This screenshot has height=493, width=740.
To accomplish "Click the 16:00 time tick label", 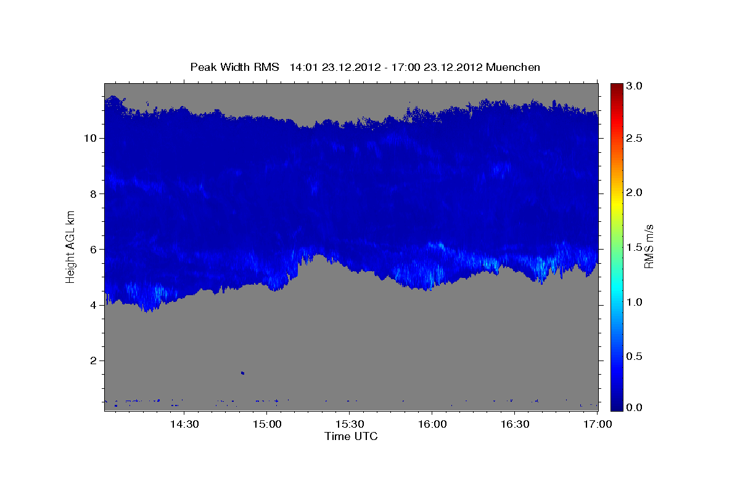I will pos(432,425).
